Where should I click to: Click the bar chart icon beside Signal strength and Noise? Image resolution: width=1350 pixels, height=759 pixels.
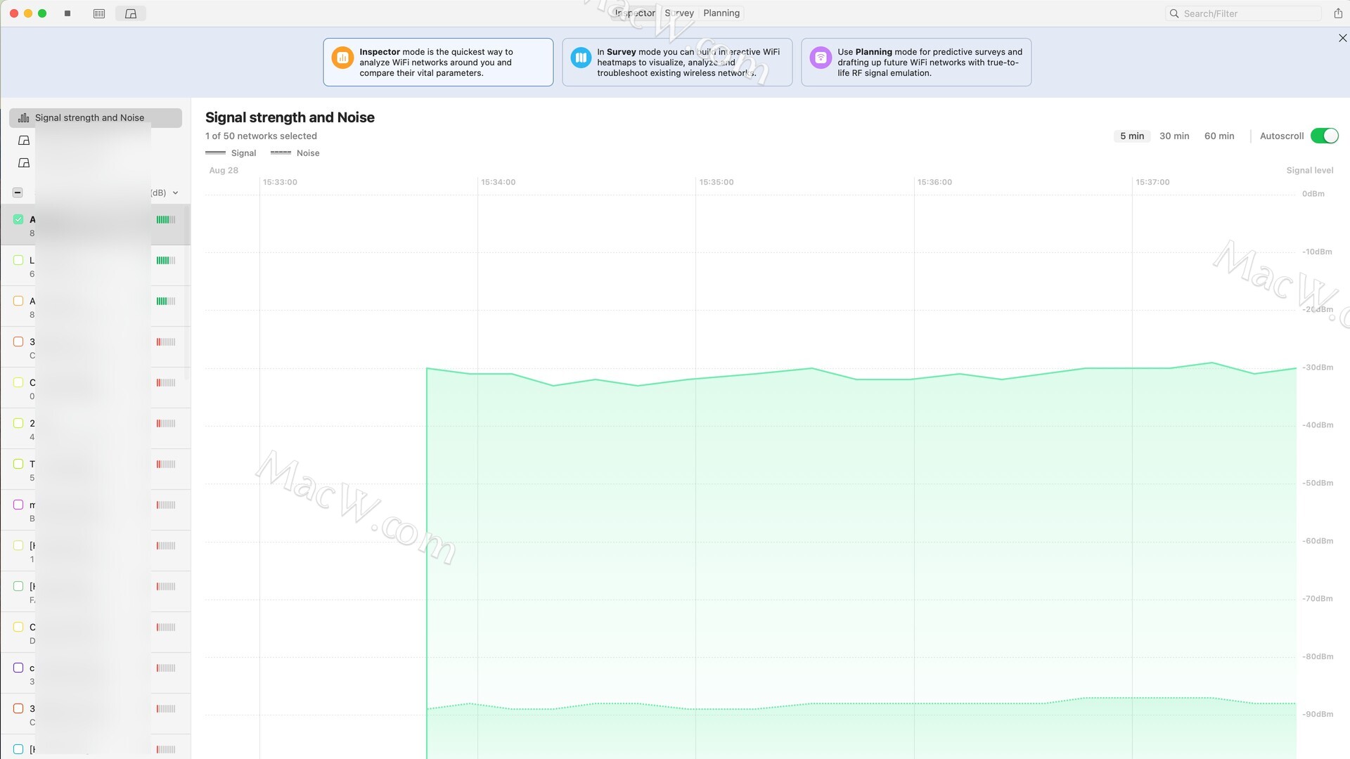point(23,117)
